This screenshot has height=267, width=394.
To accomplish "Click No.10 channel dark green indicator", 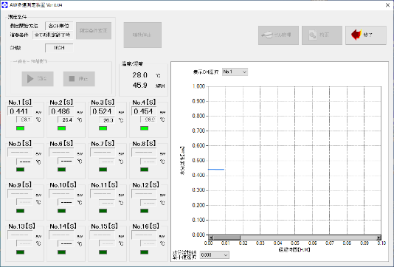I will coord(61,211).
